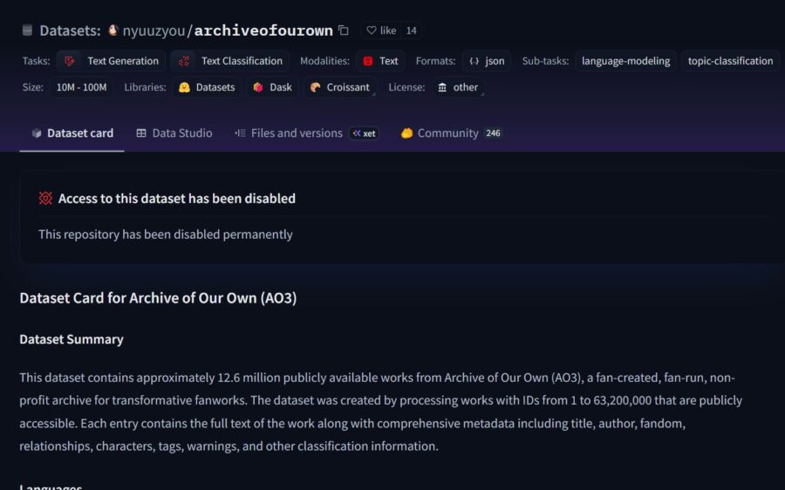Screen dimensions: 785x490
Task: Click the License: label
Action: pos(406,87)
